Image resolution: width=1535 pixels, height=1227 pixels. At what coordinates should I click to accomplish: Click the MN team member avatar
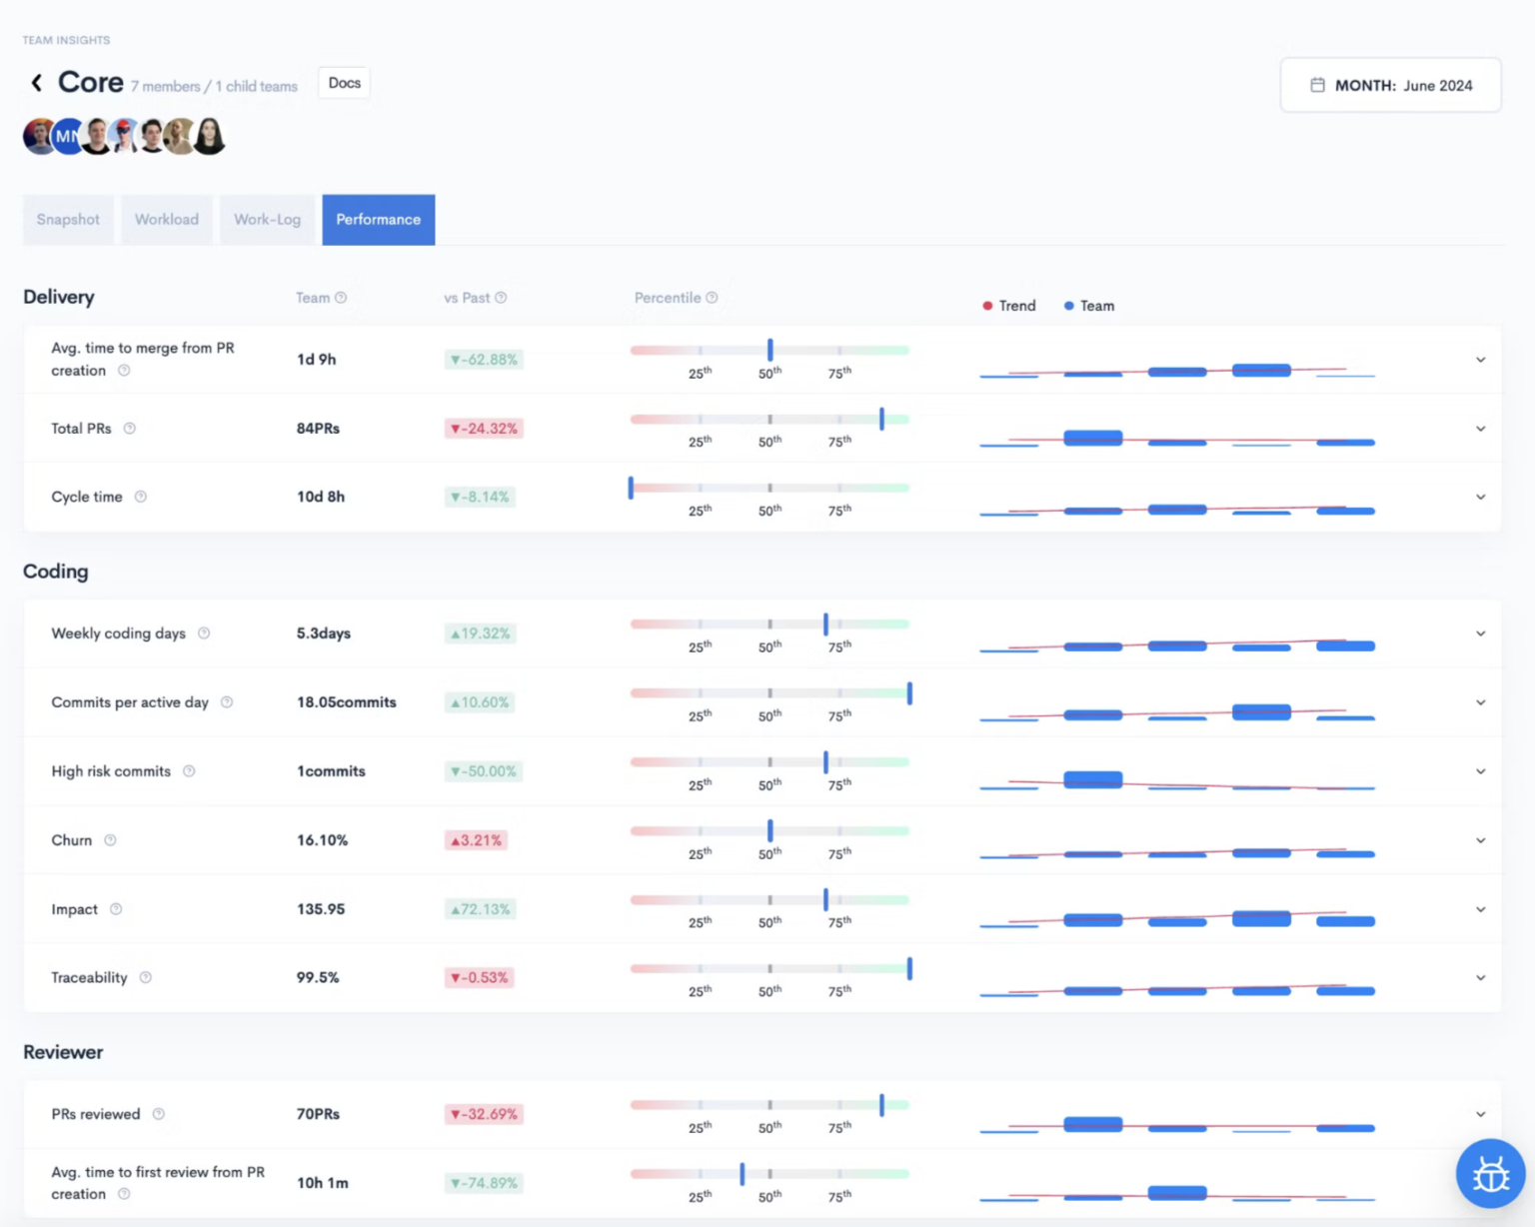coord(68,136)
